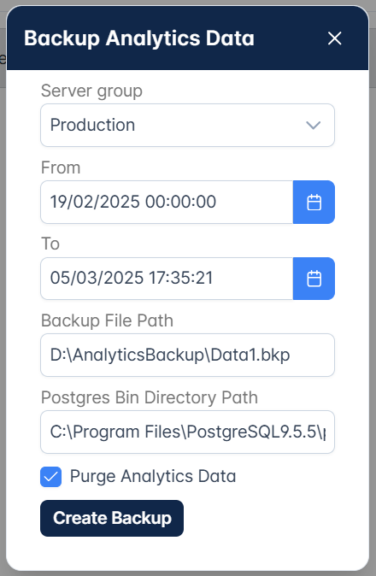Click the Backup Analytics Data title text
Viewport: 376px width, 576px height.
click(x=139, y=38)
